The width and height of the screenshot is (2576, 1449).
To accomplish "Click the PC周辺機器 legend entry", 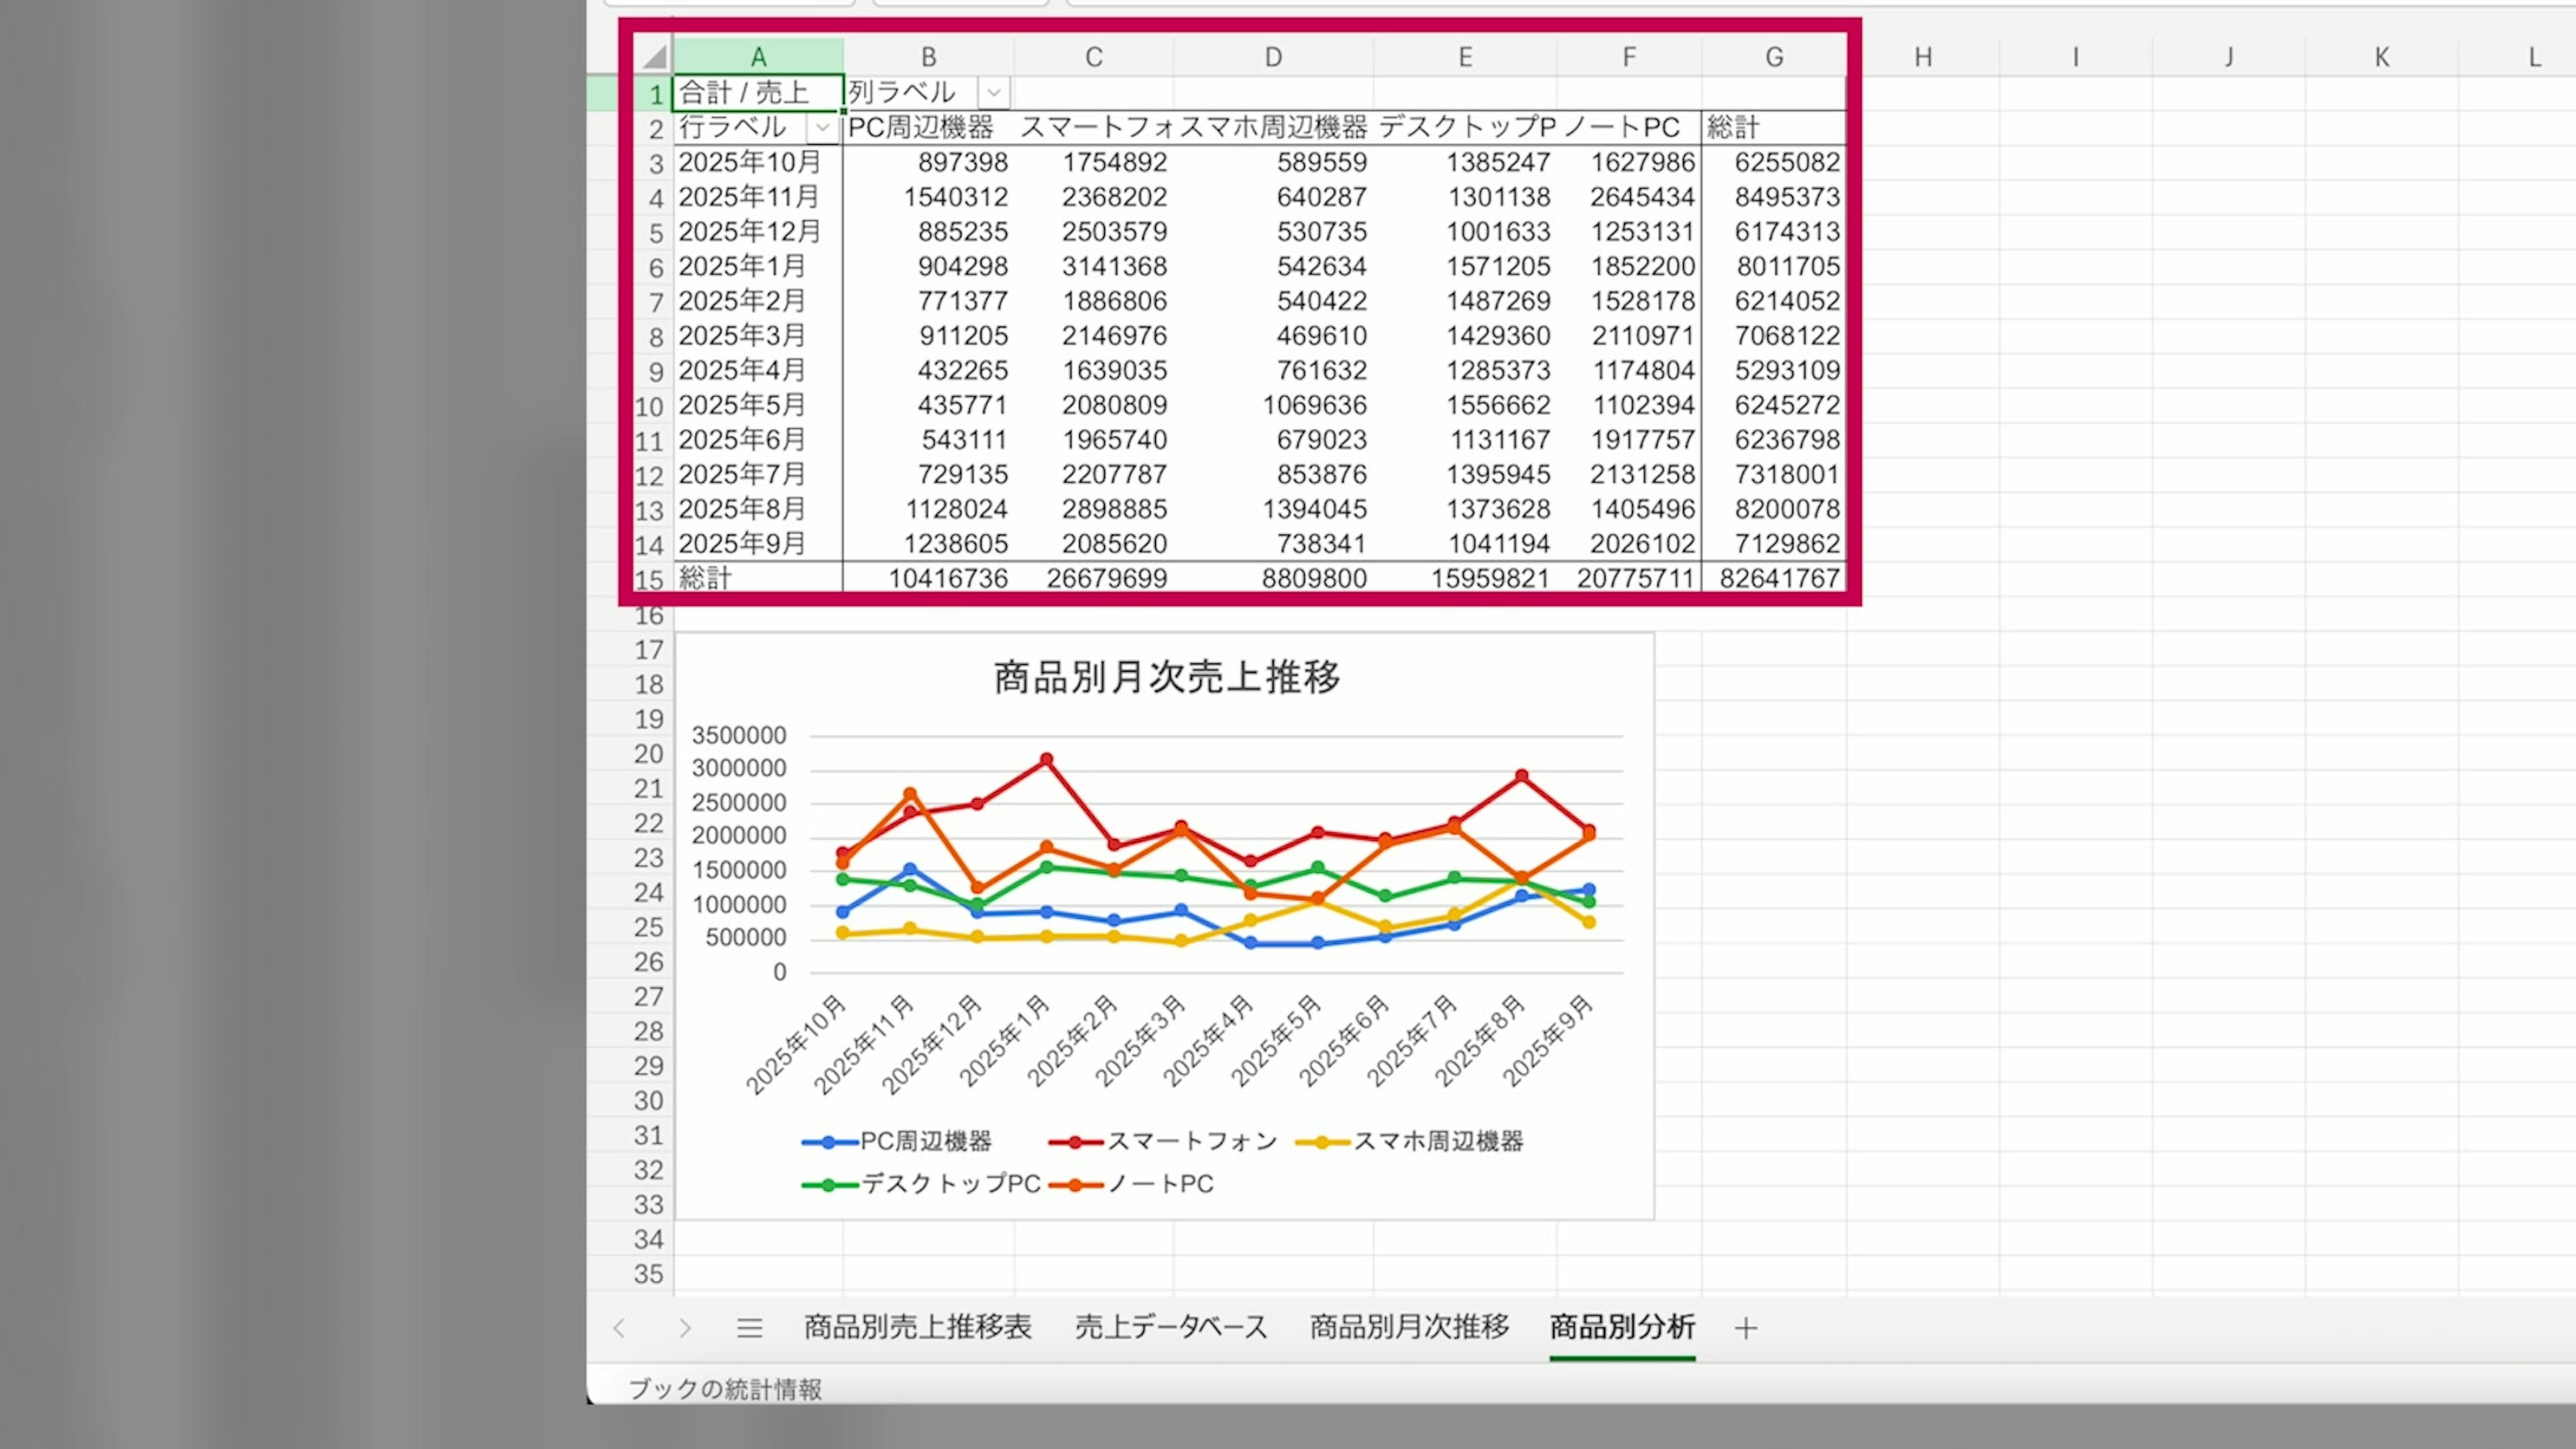I will (925, 1141).
